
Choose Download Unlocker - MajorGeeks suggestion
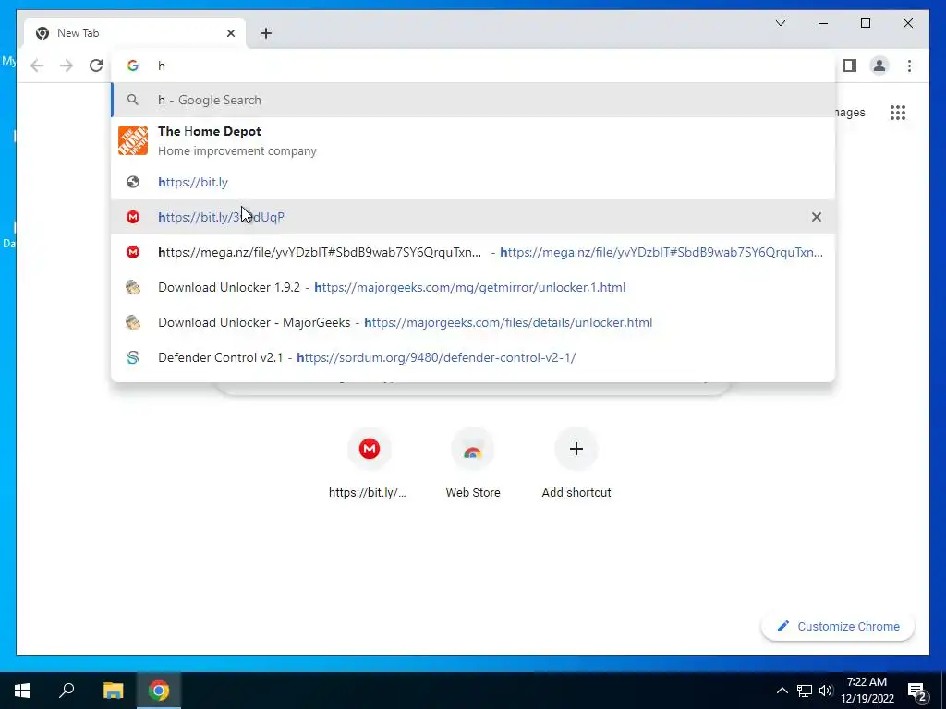[x=474, y=322]
